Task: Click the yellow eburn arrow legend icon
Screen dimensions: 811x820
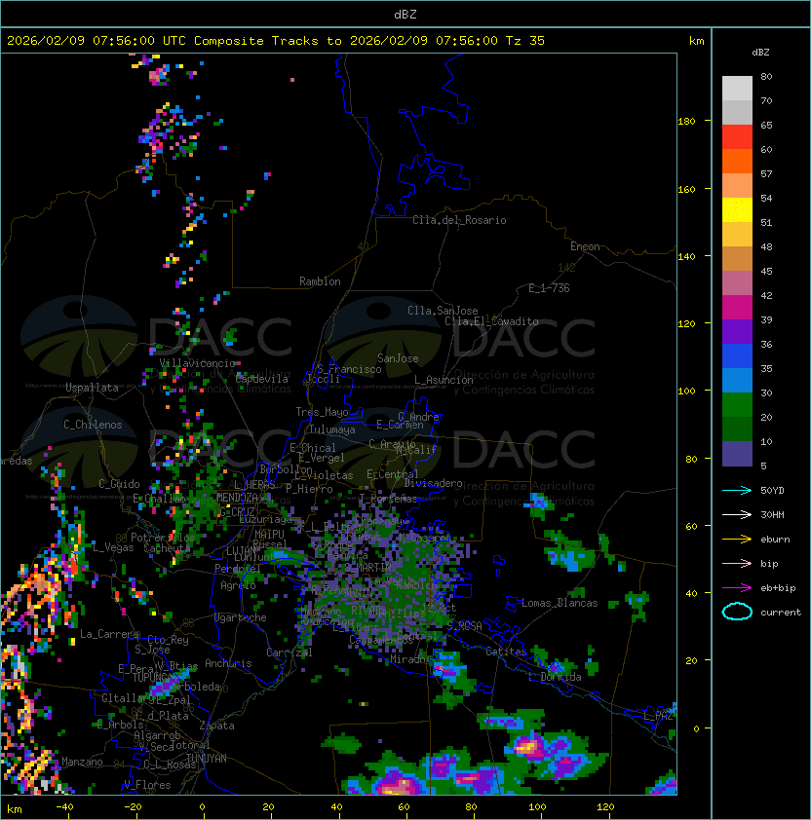Action: pyautogui.click(x=737, y=540)
